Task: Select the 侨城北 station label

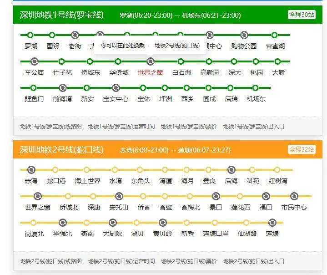Action: click(69, 207)
